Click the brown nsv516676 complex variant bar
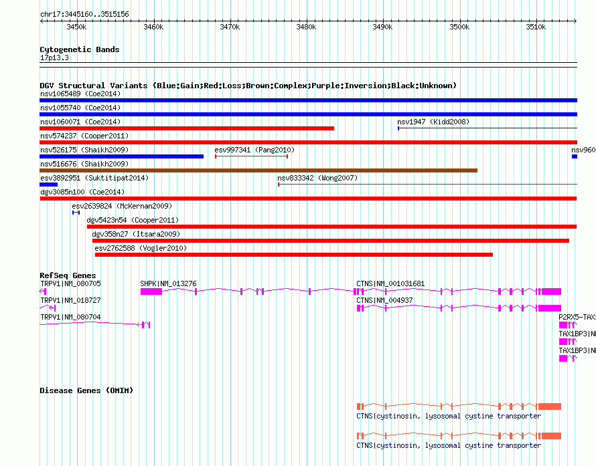 tap(258, 170)
